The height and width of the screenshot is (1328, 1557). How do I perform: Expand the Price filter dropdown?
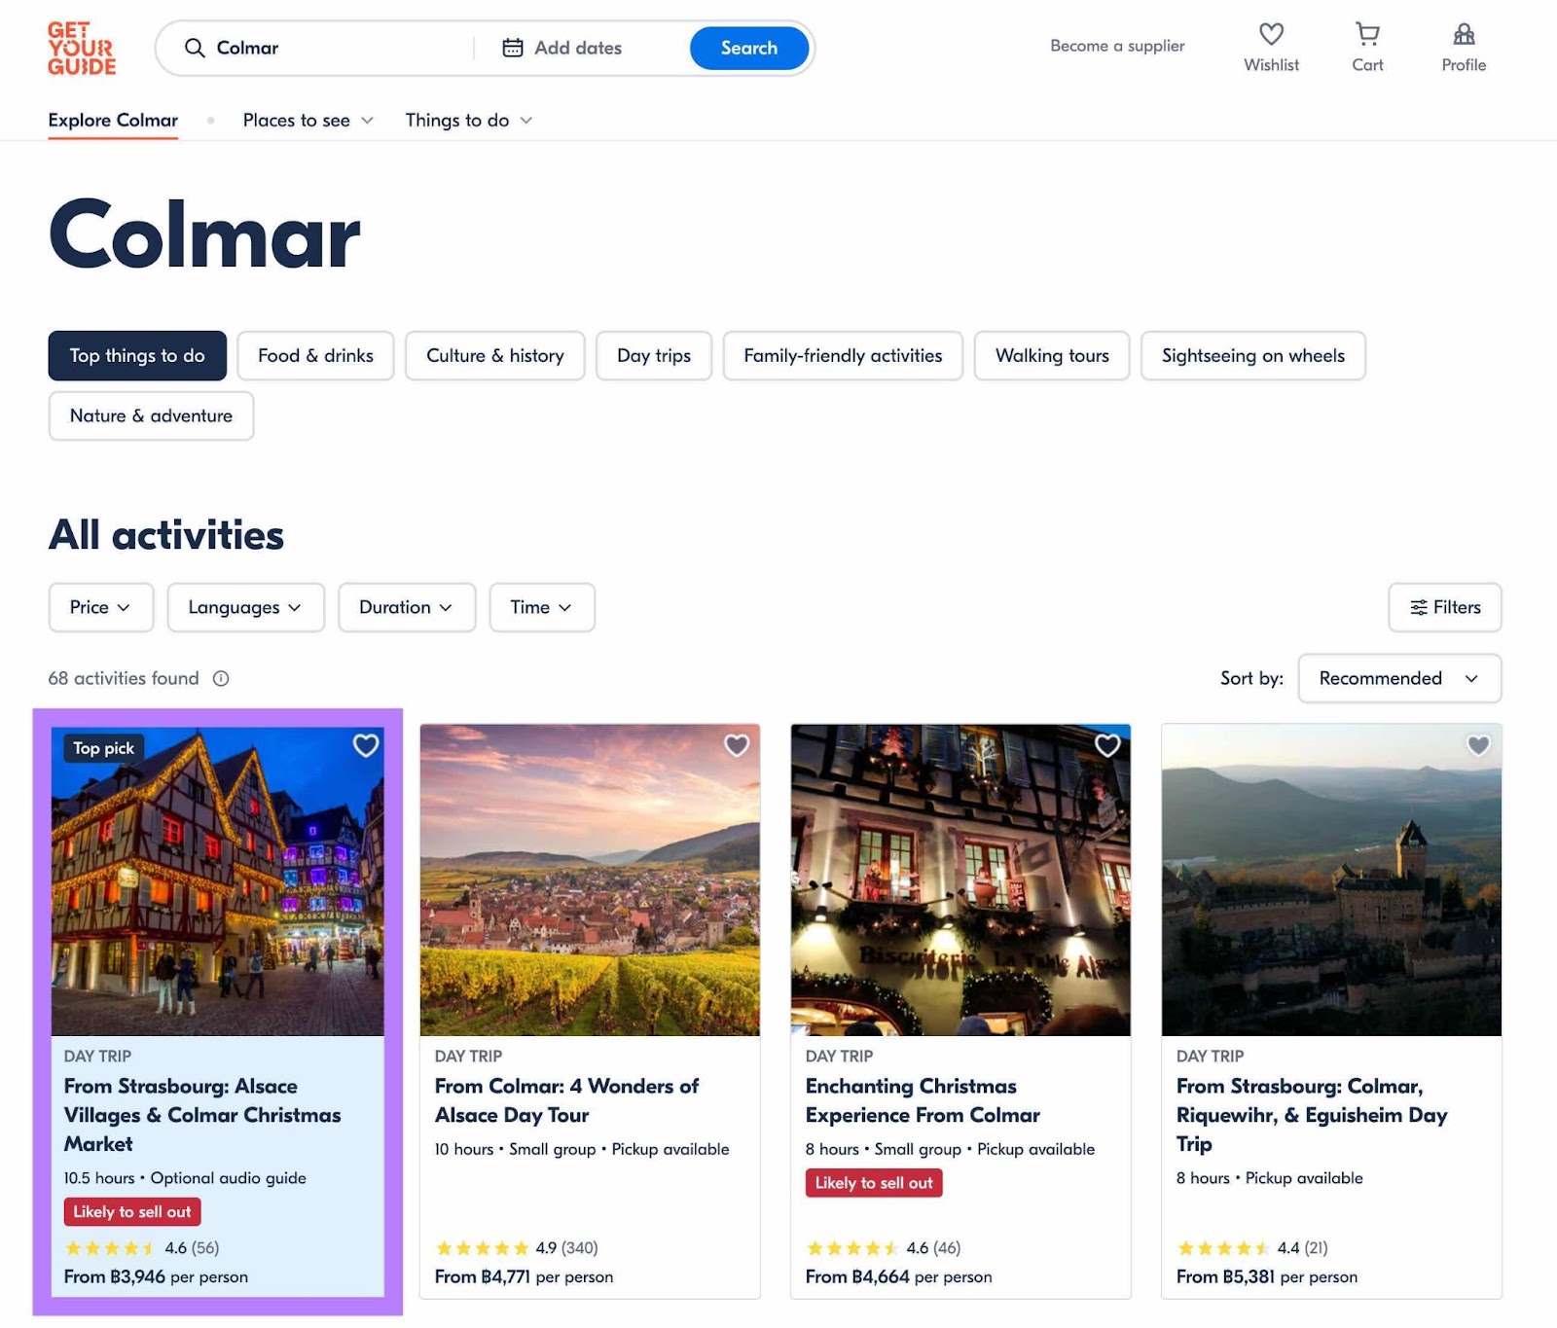[x=101, y=607]
